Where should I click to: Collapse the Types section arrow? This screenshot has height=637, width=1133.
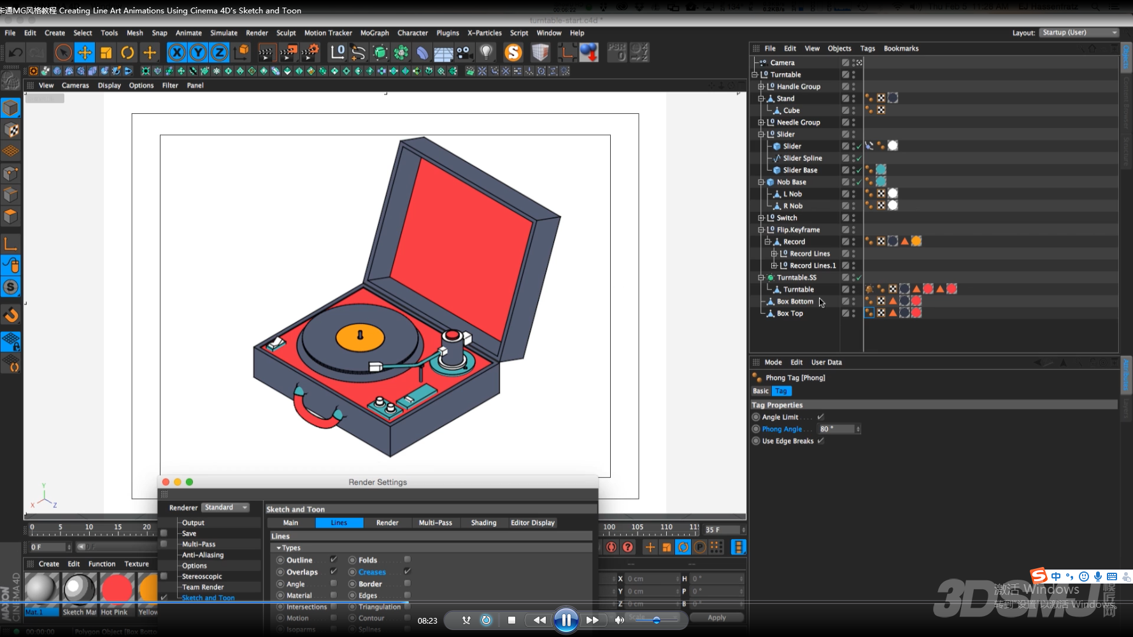coord(278,548)
